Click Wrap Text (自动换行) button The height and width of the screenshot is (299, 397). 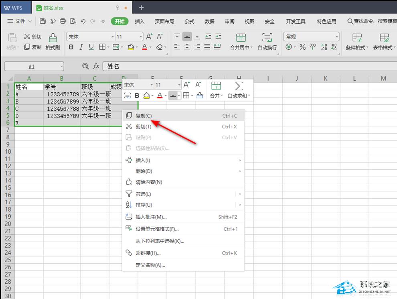267,42
